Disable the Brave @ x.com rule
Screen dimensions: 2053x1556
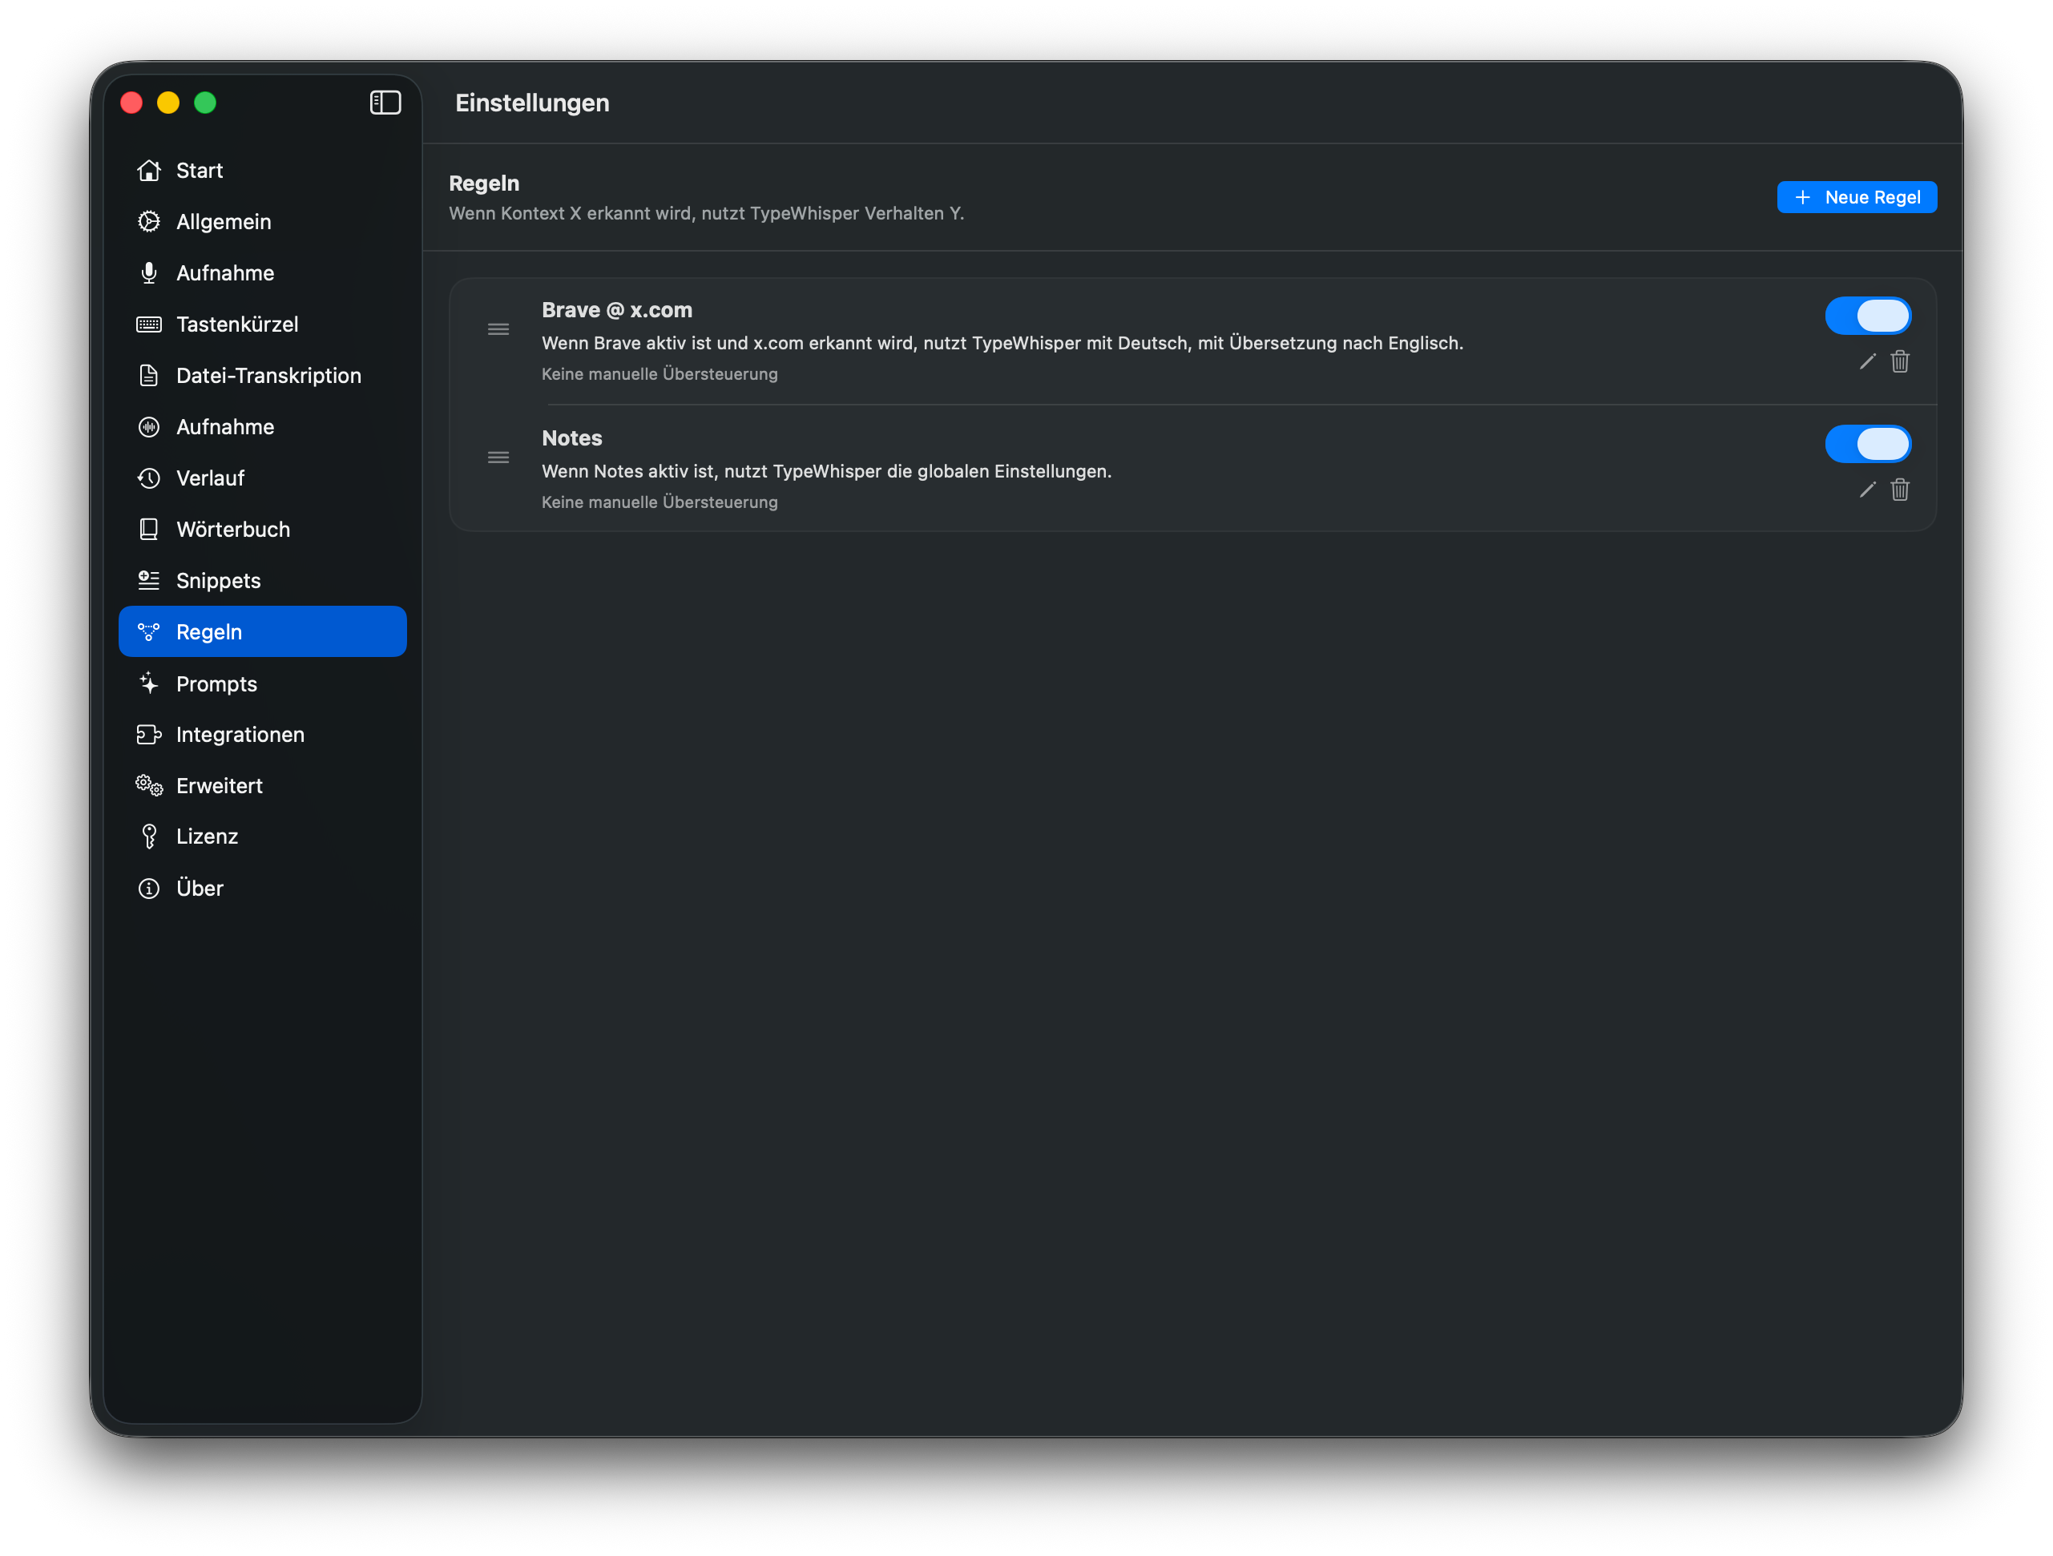coord(1867,316)
